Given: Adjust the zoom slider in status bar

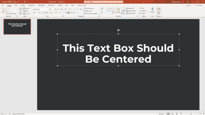Looking at the screenshot, I should [x=191, y=114].
